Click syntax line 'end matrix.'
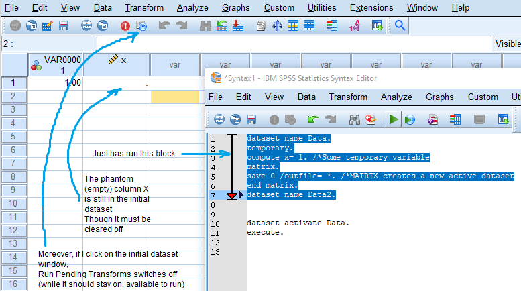This screenshot has height=291, width=521. [x=272, y=185]
